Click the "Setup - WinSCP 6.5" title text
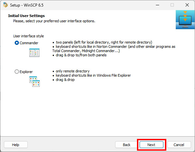This screenshot has width=195, height=152. tap(27, 5)
